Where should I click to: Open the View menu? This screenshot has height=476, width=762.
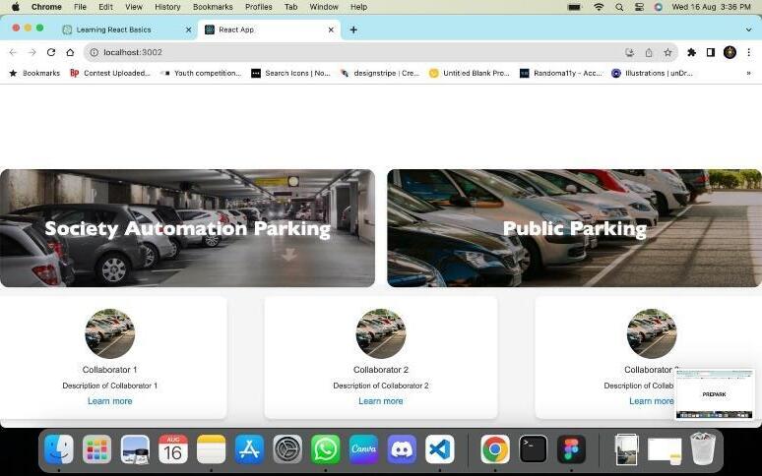point(134,7)
